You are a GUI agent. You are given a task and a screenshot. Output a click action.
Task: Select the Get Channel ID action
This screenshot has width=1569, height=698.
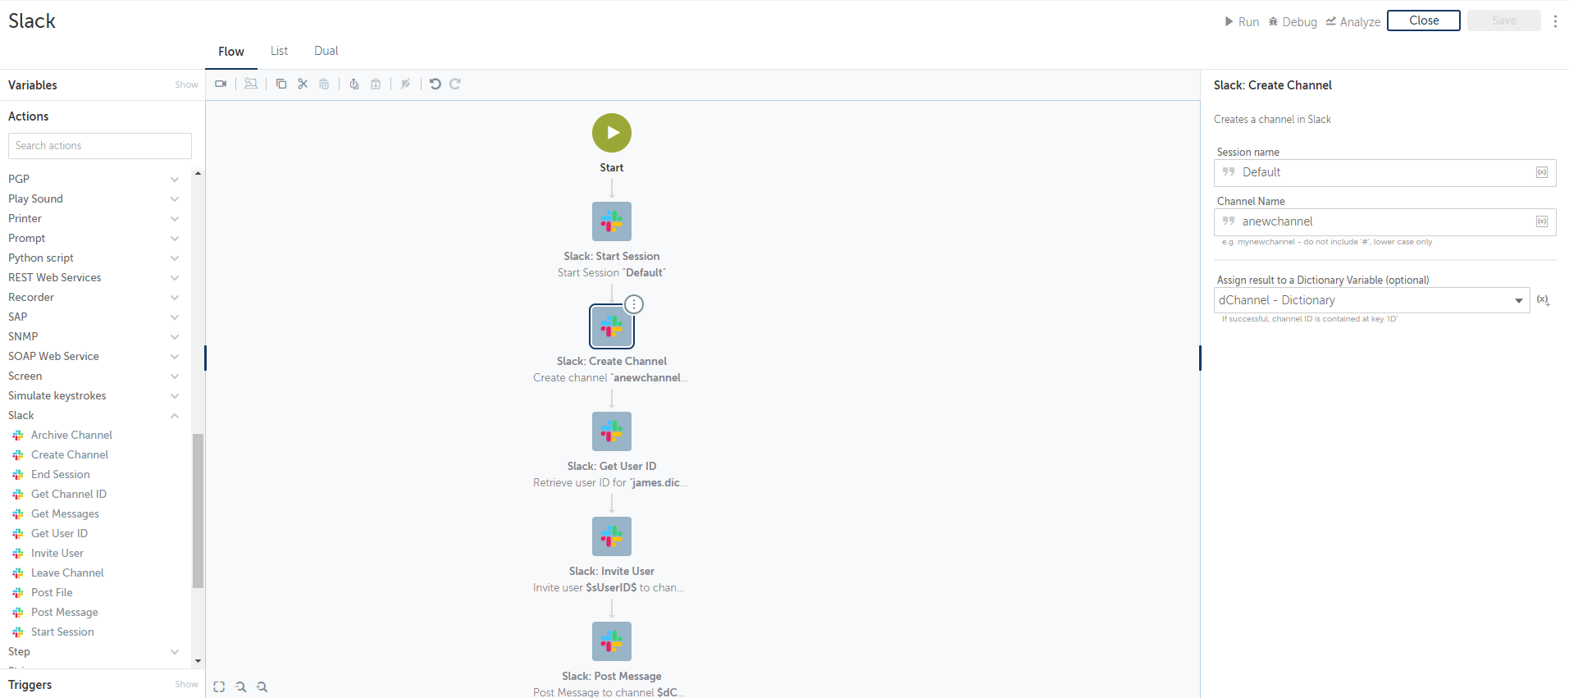click(x=69, y=494)
